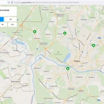Click the 'Городня' label

28,74
